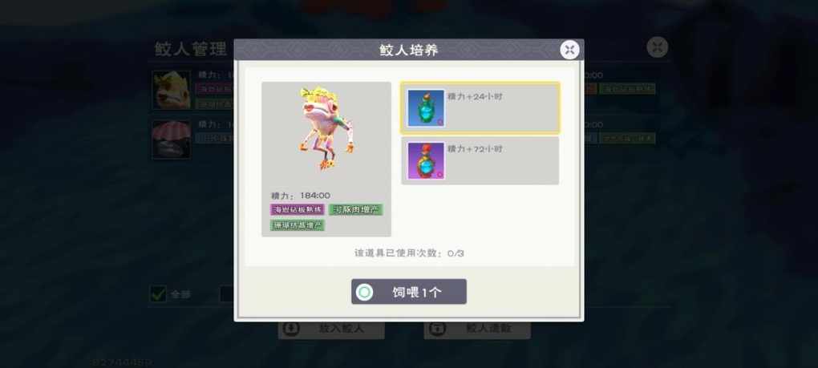Select the 精力+72小时 item row
The width and height of the screenshot is (818, 368).
coord(480,160)
